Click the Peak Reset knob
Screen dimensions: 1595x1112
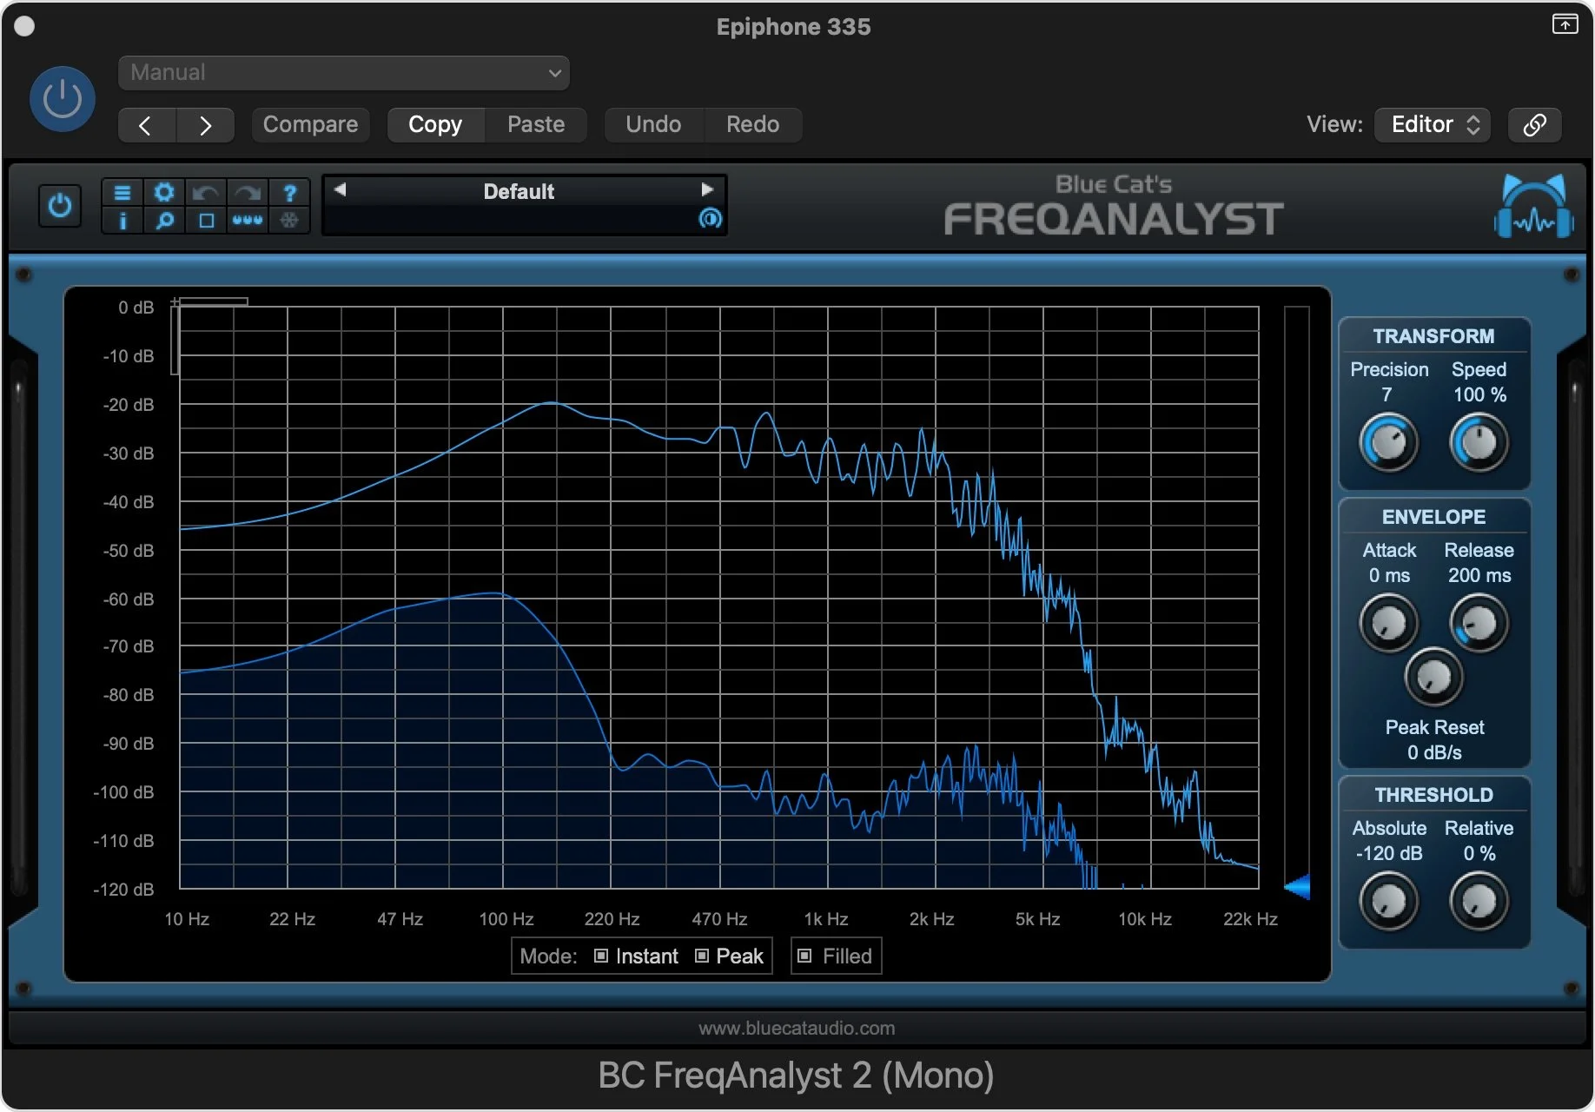(1433, 677)
